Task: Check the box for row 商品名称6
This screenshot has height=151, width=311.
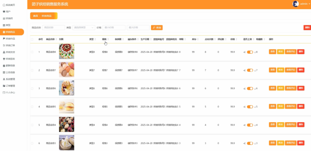Action: pos(32,88)
